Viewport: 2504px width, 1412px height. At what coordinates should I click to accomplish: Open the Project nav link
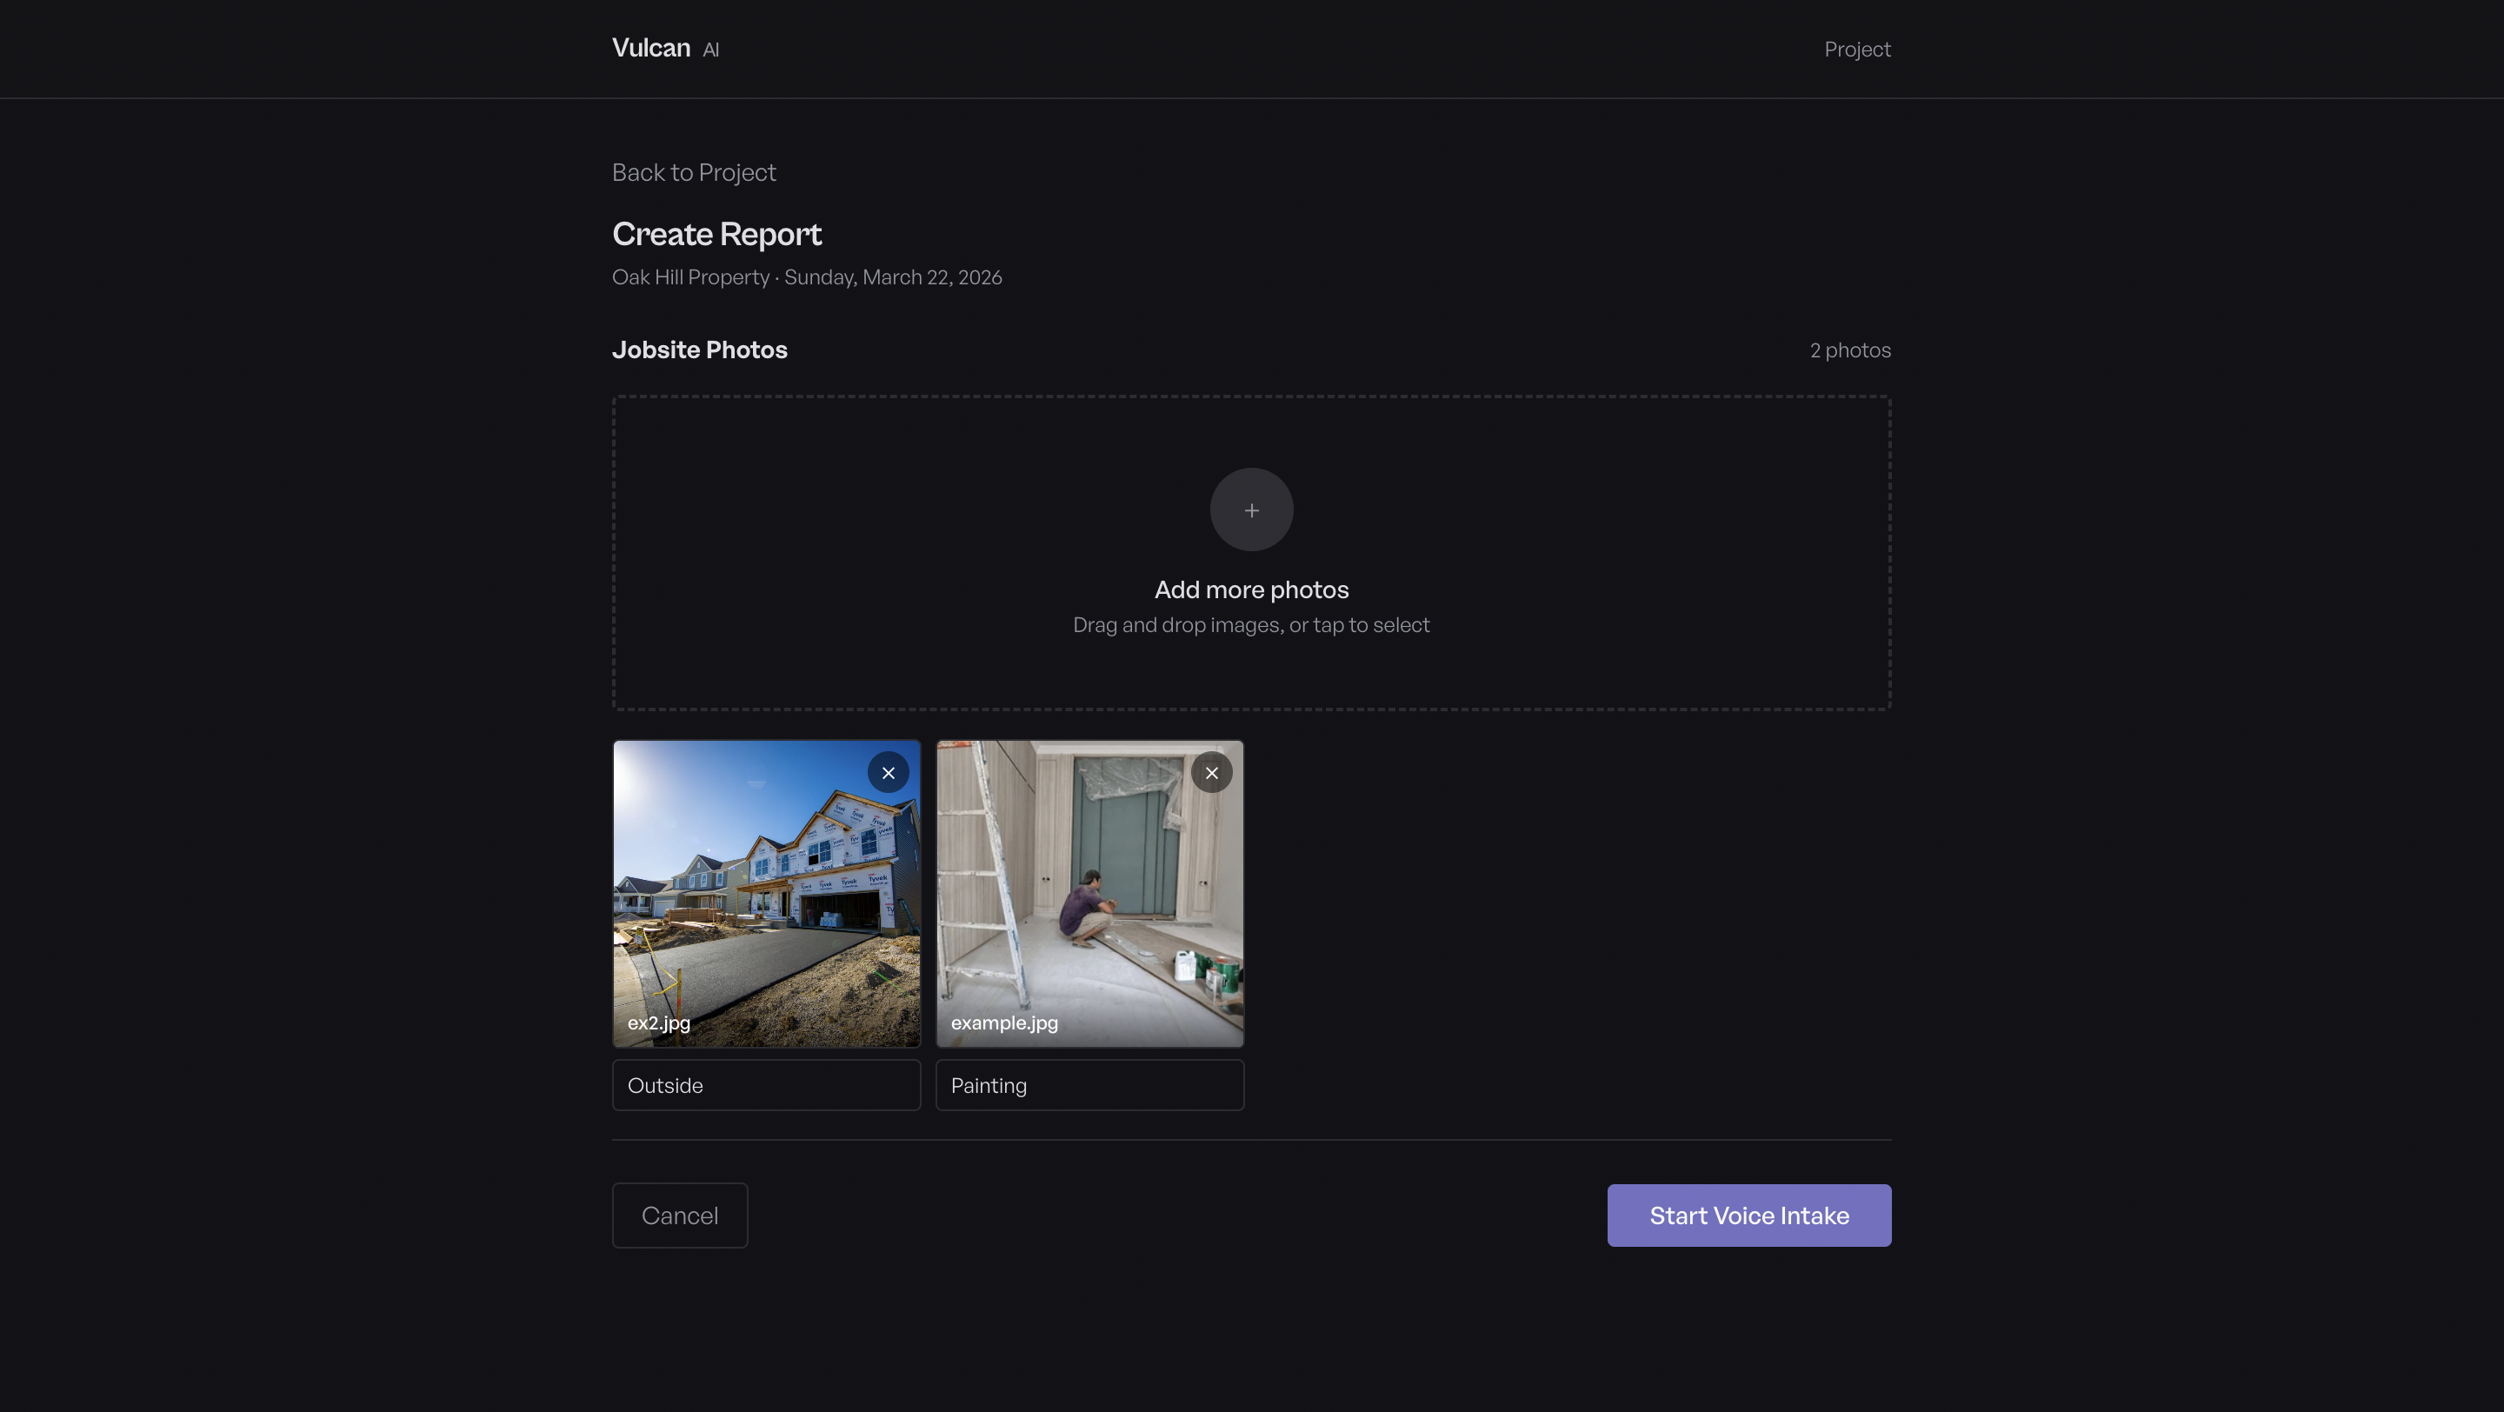coord(1855,50)
